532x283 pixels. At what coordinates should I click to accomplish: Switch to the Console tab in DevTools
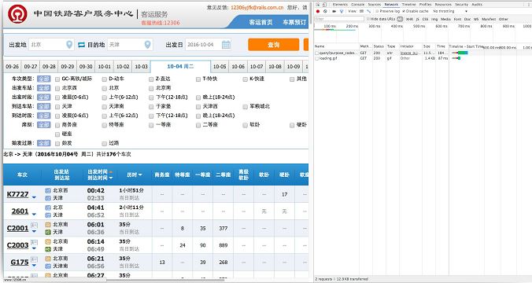coord(357,5)
